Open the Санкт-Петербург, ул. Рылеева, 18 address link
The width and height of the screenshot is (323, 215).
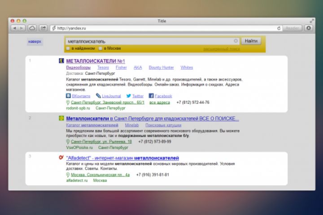pyautogui.click(x=101, y=142)
